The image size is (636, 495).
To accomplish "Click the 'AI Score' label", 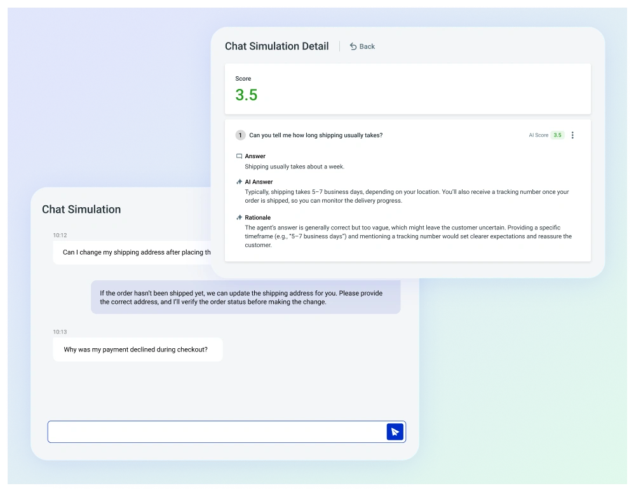I will point(538,135).
